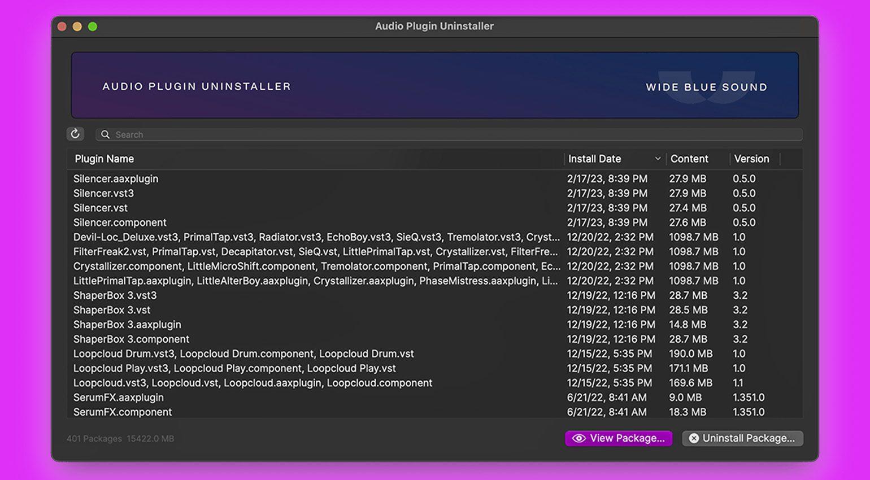Click the 18.3 MB content cell
The width and height of the screenshot is (870, 480).
pos(688,412)
